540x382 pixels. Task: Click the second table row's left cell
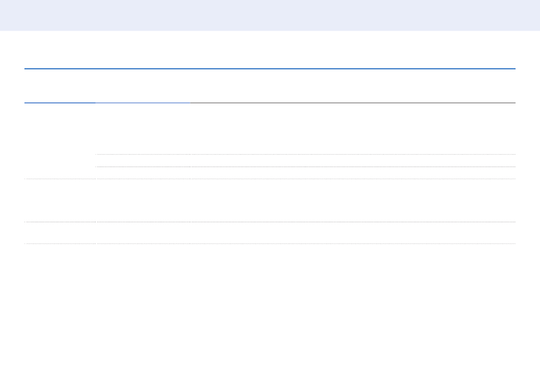click(x=60, y=200)
